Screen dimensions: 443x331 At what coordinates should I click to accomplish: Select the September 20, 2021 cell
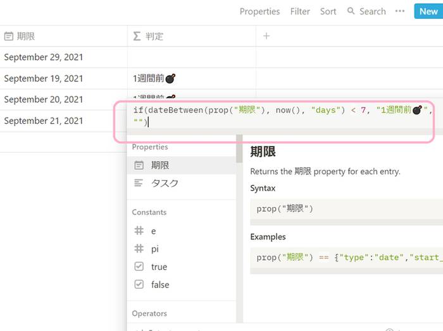(63, 100)
